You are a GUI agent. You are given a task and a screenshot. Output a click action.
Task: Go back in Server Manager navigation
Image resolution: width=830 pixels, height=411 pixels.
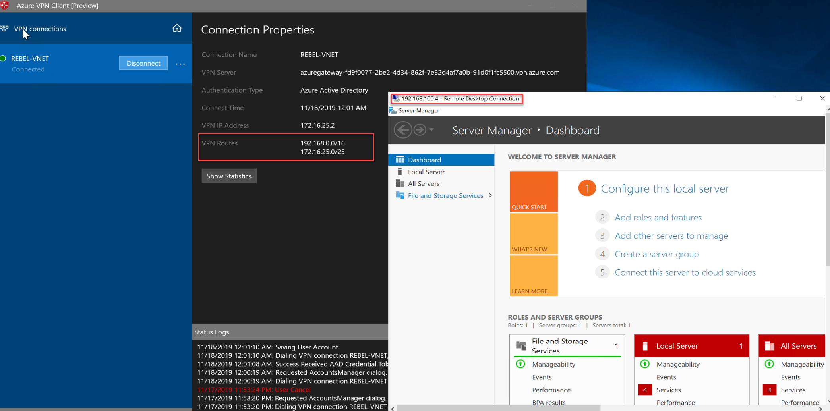pos(403,130)
